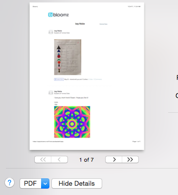This screenshot has width=178, height=195.
Task: Click the 'Love,' line in second post
Action: 56,102
